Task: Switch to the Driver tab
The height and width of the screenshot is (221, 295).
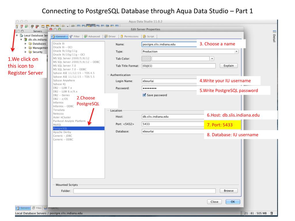Action: point(110,37)
